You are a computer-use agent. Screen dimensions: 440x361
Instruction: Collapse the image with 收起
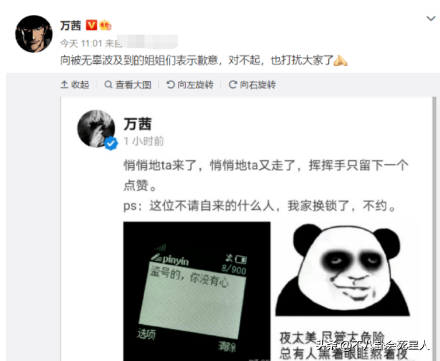(75, 85)
